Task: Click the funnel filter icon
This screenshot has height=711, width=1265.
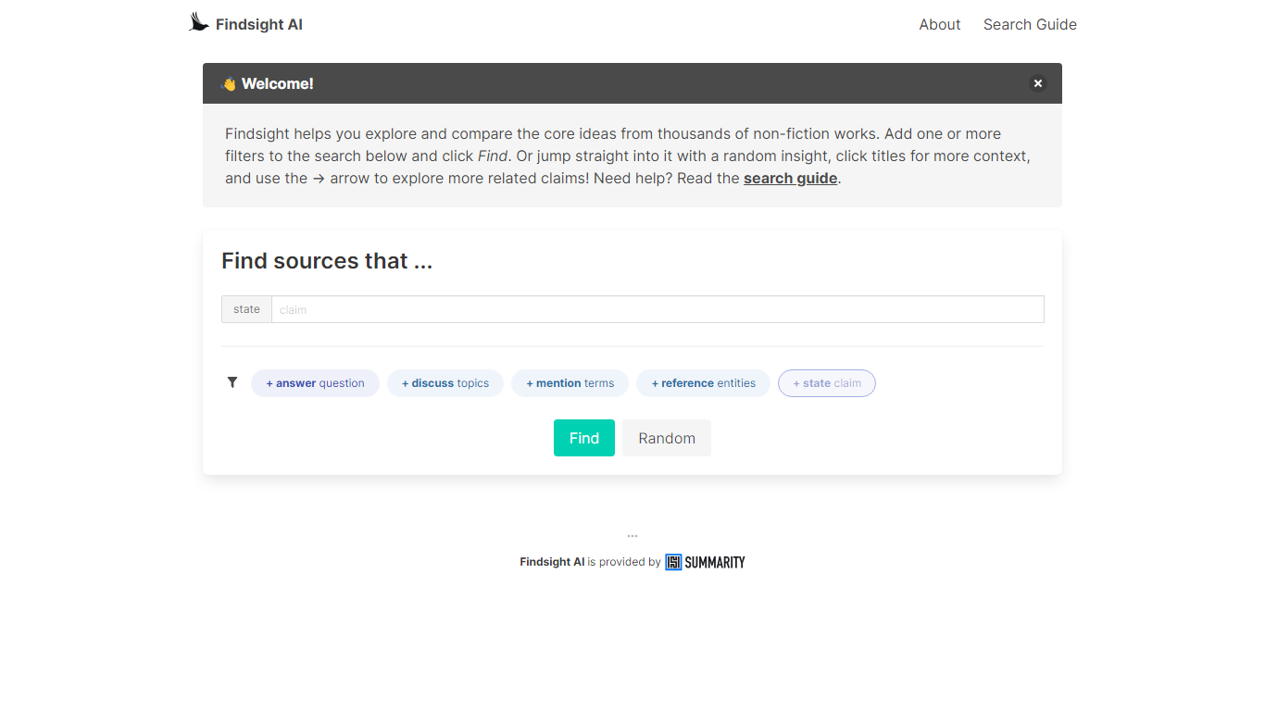Action: [x=232, y=382]
